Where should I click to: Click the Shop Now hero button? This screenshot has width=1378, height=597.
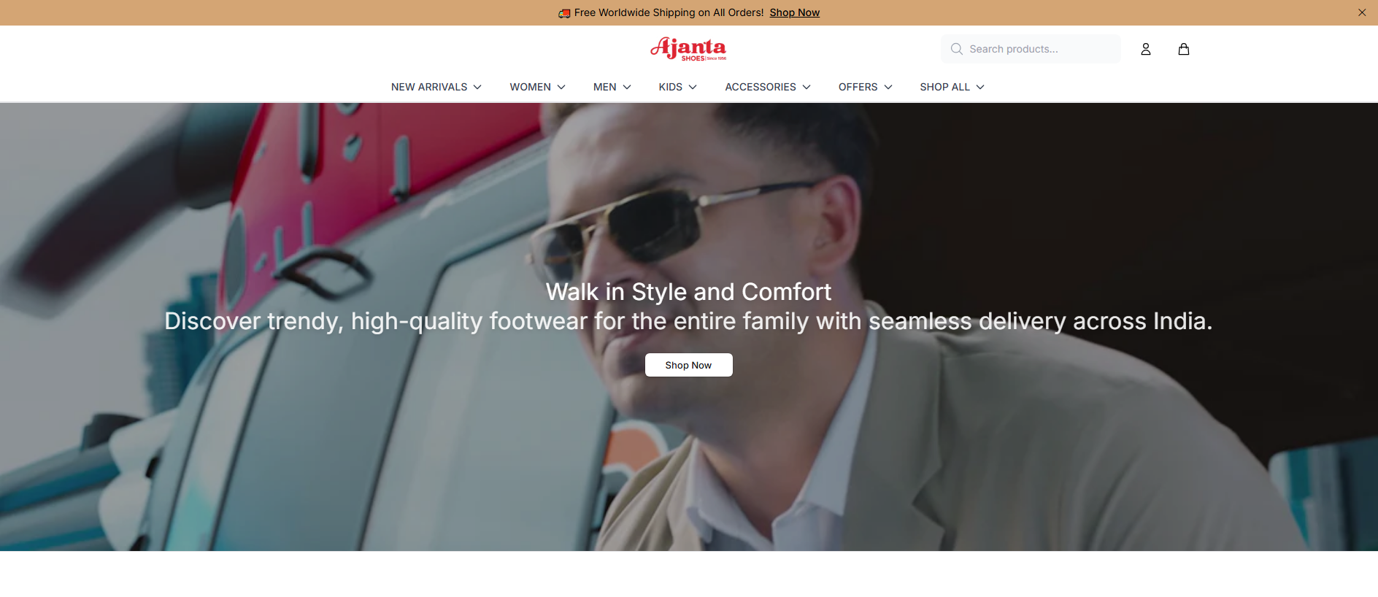click(688, 365)
